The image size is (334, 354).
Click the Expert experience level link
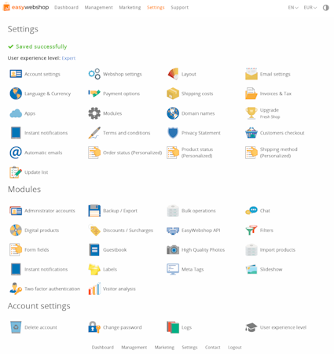pos(68,58)
